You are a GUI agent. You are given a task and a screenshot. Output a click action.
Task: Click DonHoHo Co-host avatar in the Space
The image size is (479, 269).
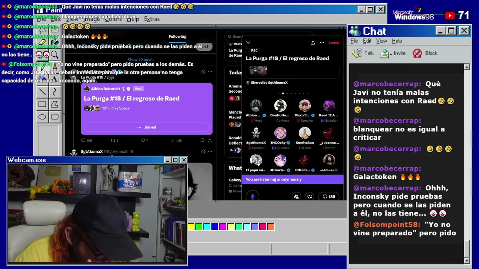pos(280,106)
